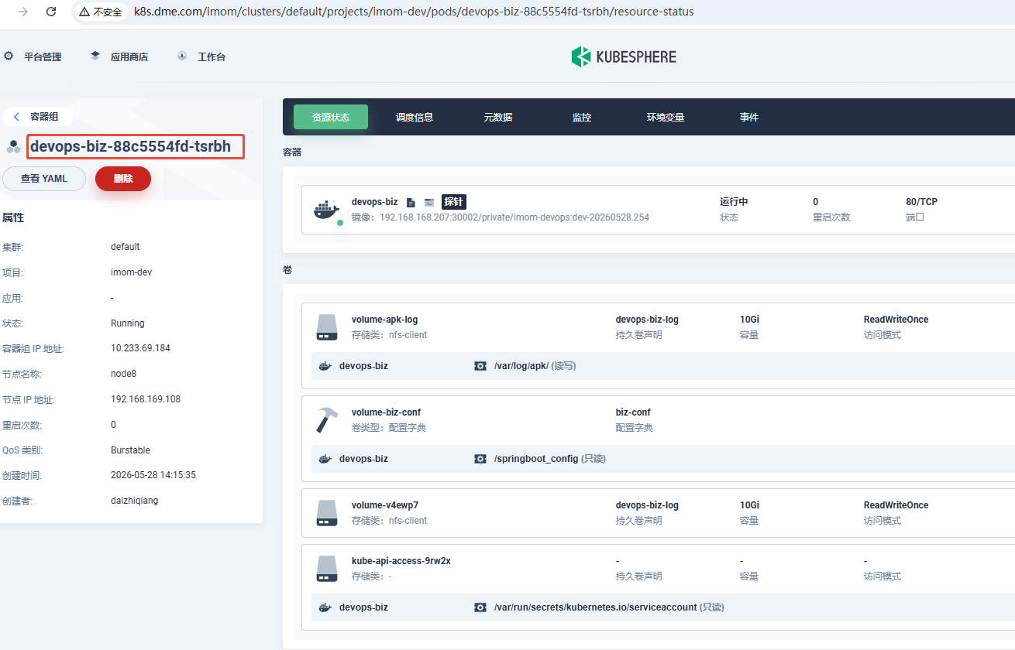Click mount icon beside /var/run/secrets path
This screenshot has width=1015, height=650.
pos(480,607)
